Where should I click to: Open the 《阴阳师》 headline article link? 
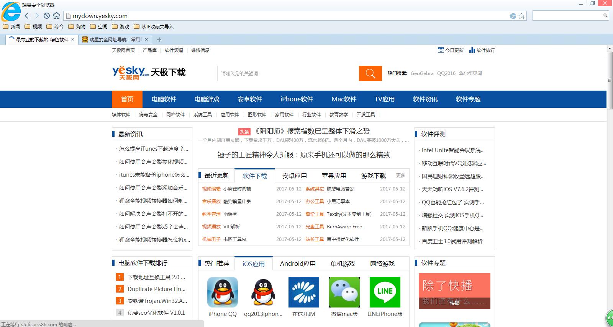click(312, 131)
